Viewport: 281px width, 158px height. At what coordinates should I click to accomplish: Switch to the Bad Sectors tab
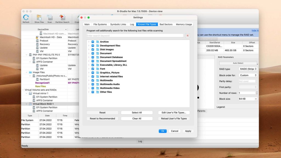pos(166,24)
